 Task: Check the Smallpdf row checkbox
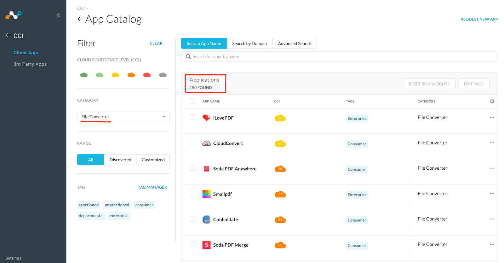pos(192,193)
